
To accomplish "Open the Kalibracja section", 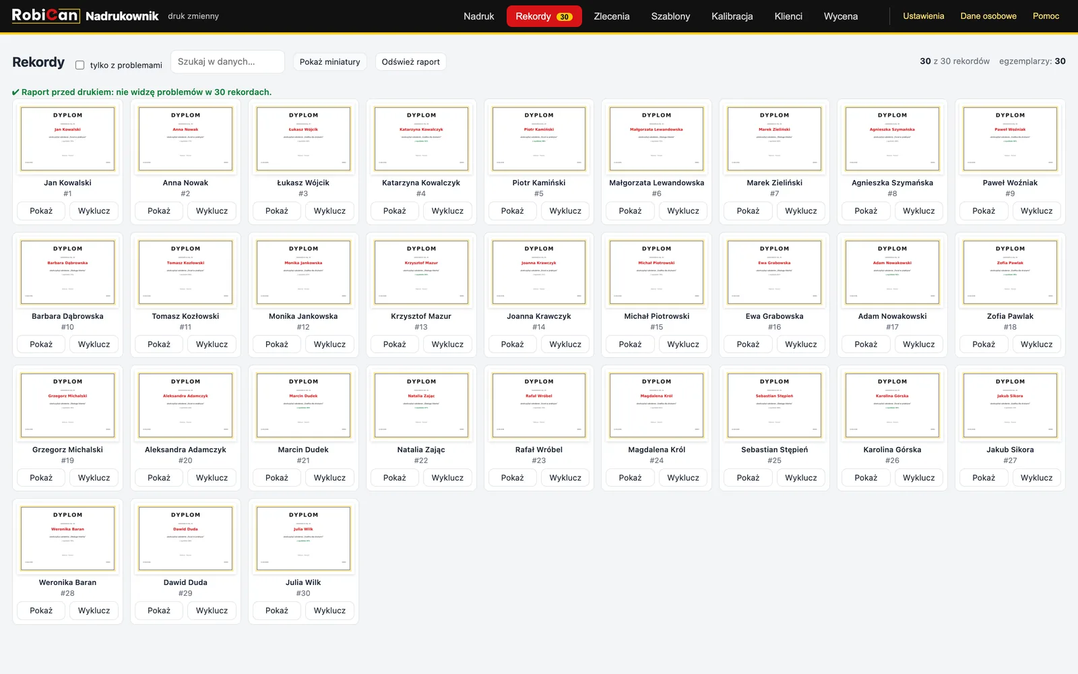I will 732,16.
